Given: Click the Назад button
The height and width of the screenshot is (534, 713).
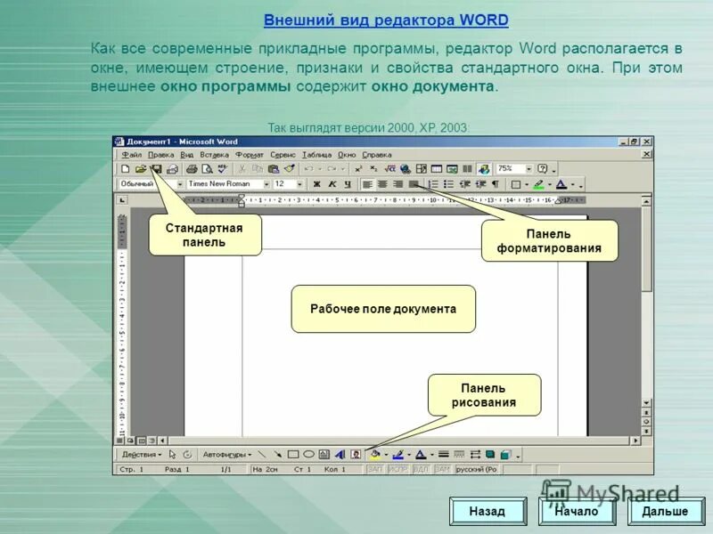Looking at the screenshot, I should (488, 511).
